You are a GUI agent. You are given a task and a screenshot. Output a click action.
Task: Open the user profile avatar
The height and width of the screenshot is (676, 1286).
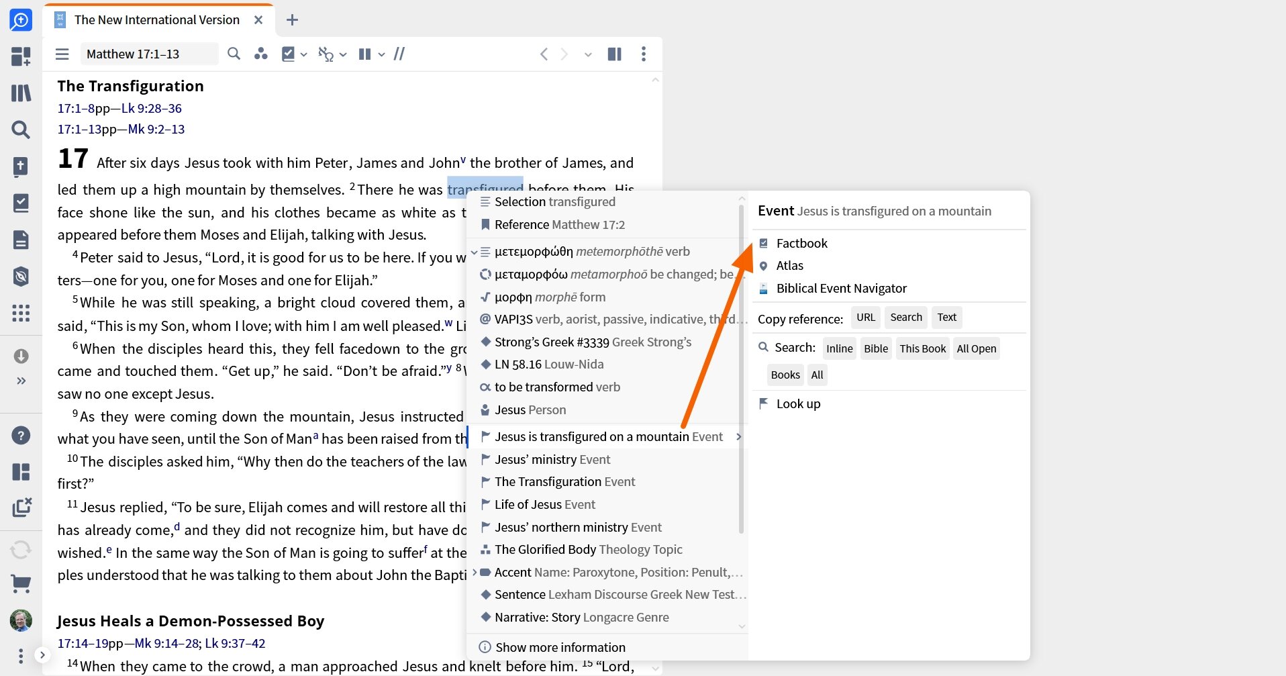coord(21,621)
